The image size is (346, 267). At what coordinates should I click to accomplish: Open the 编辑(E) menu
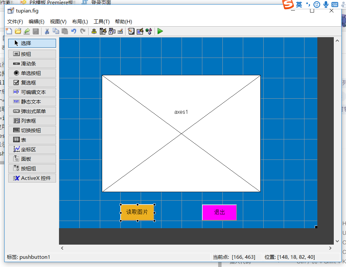tap(36, 22)
